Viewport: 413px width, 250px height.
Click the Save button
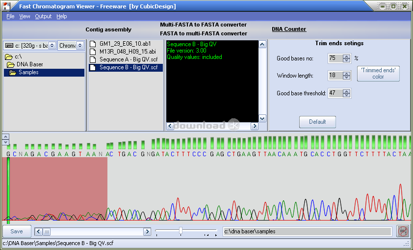tap(17, 231)
